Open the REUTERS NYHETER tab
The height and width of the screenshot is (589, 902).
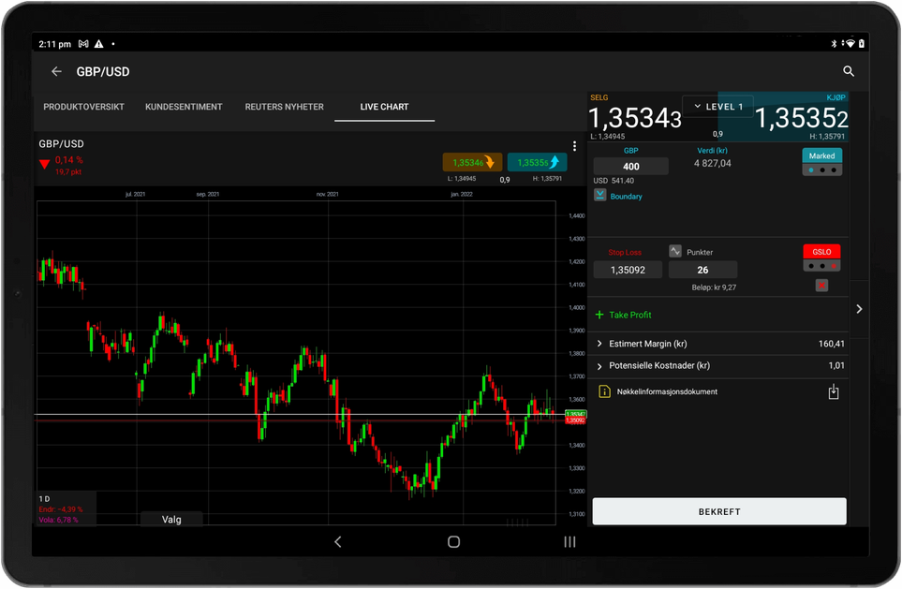(284, 106)
